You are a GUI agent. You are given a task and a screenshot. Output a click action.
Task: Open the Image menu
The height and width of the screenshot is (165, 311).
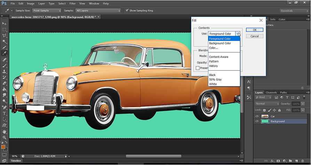(x=31, y=3)
